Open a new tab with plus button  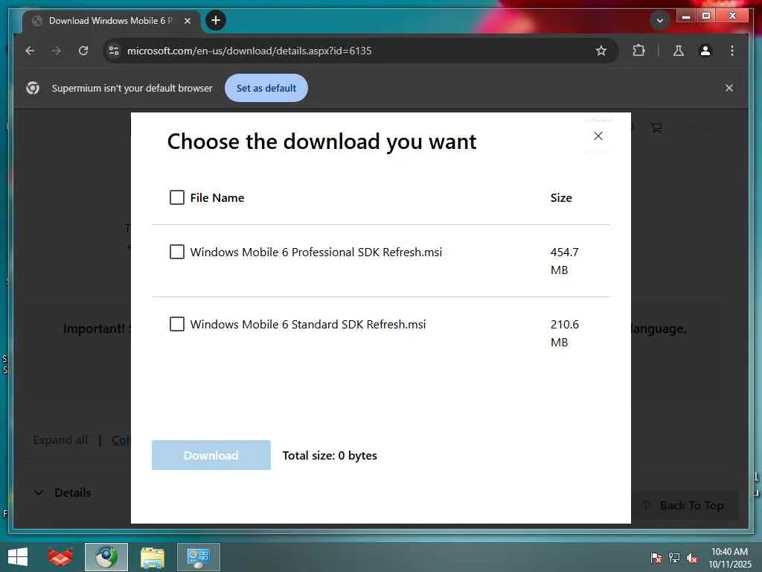point(216,20)
